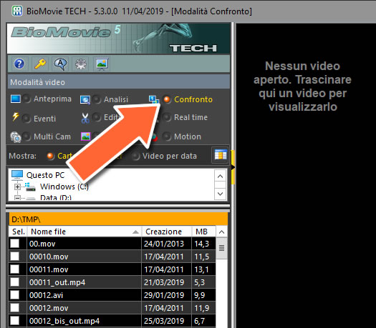
Task: Click the image mode icon below scissors
Action: 85,136
